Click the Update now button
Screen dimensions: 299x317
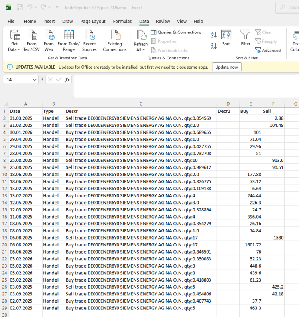[x=226, y=67]
